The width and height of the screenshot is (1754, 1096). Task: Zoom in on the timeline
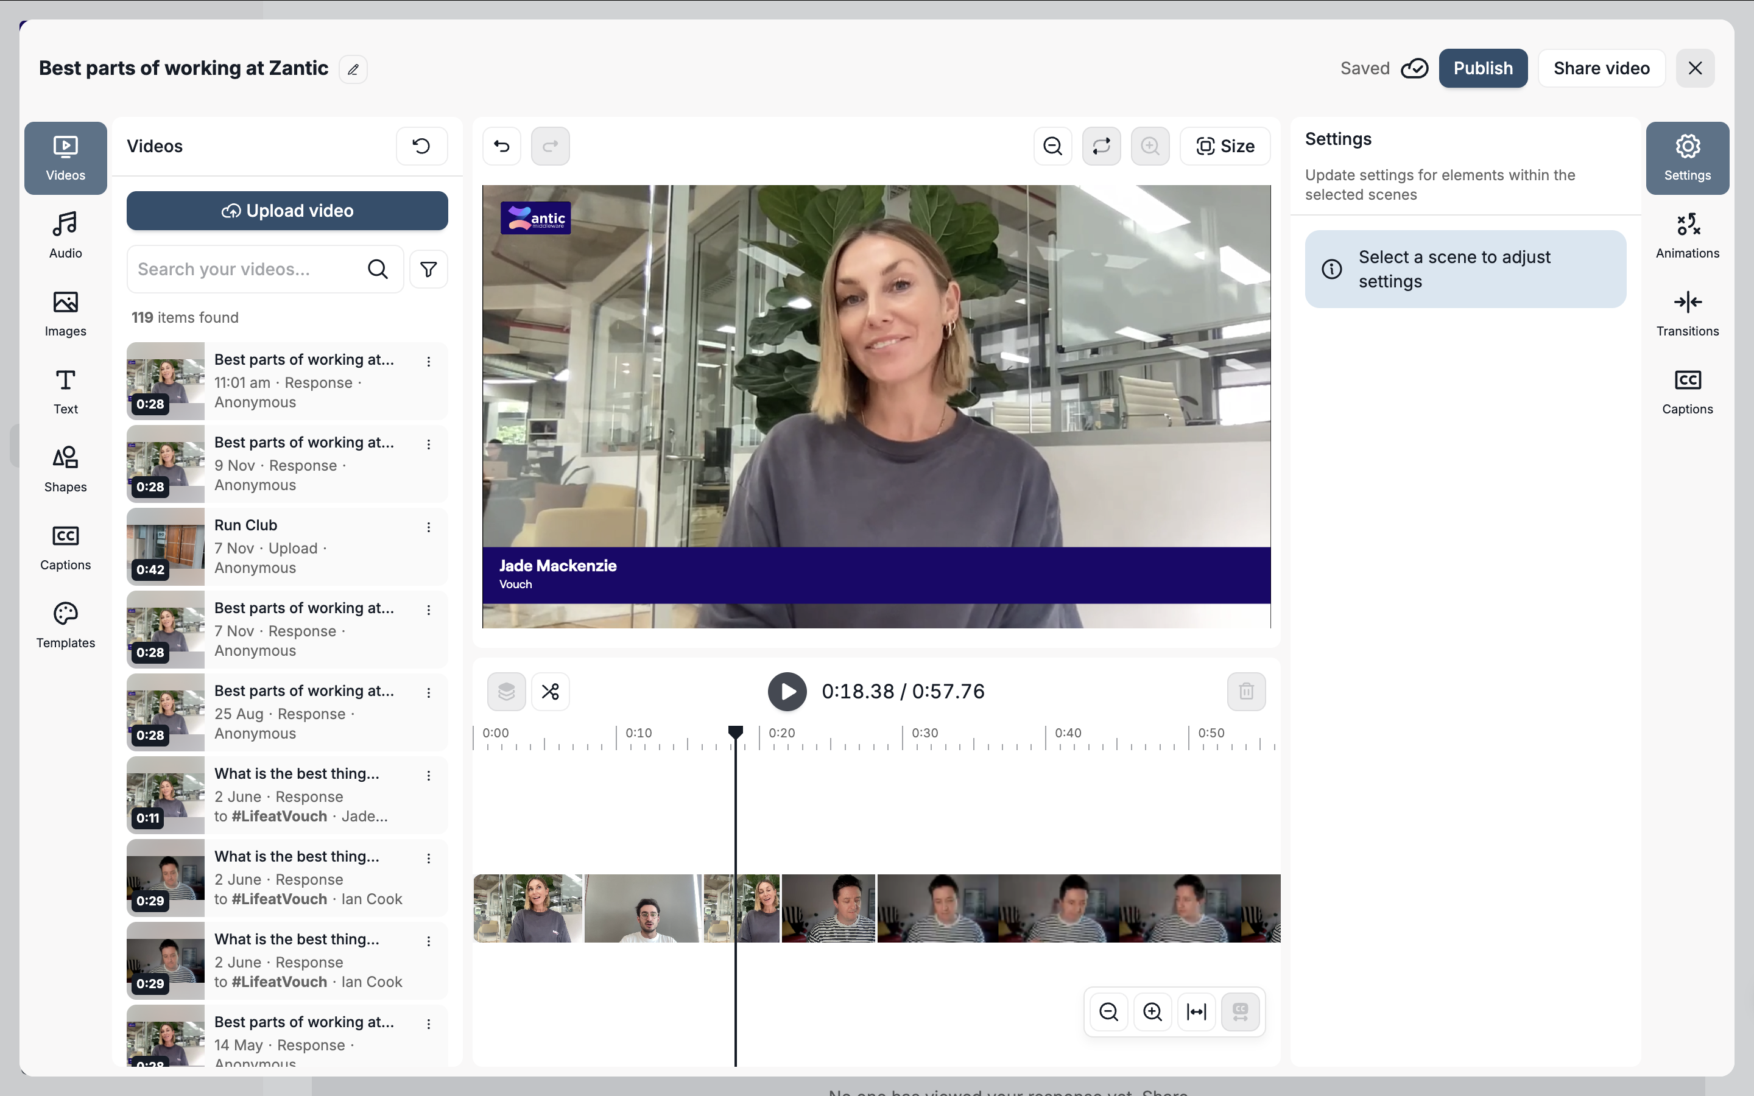(x=1152, y=1012)
